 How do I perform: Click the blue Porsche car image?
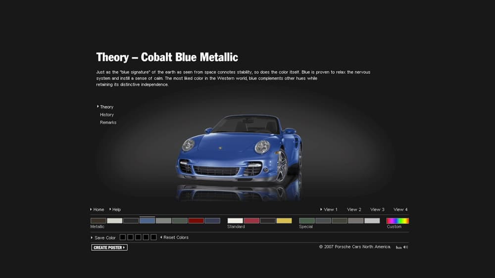point(240,148)
